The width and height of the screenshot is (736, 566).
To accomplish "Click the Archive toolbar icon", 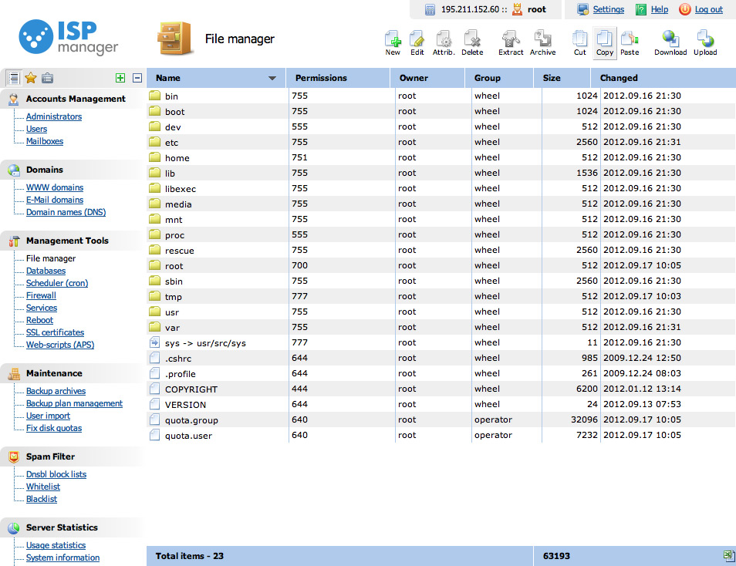I will click(x=542, y=39).
